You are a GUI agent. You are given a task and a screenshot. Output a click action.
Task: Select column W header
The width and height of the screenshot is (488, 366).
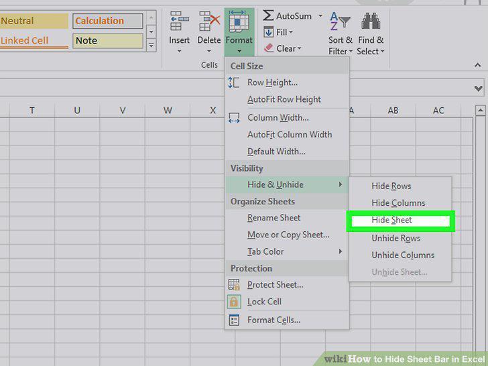[x=168, y=111]
